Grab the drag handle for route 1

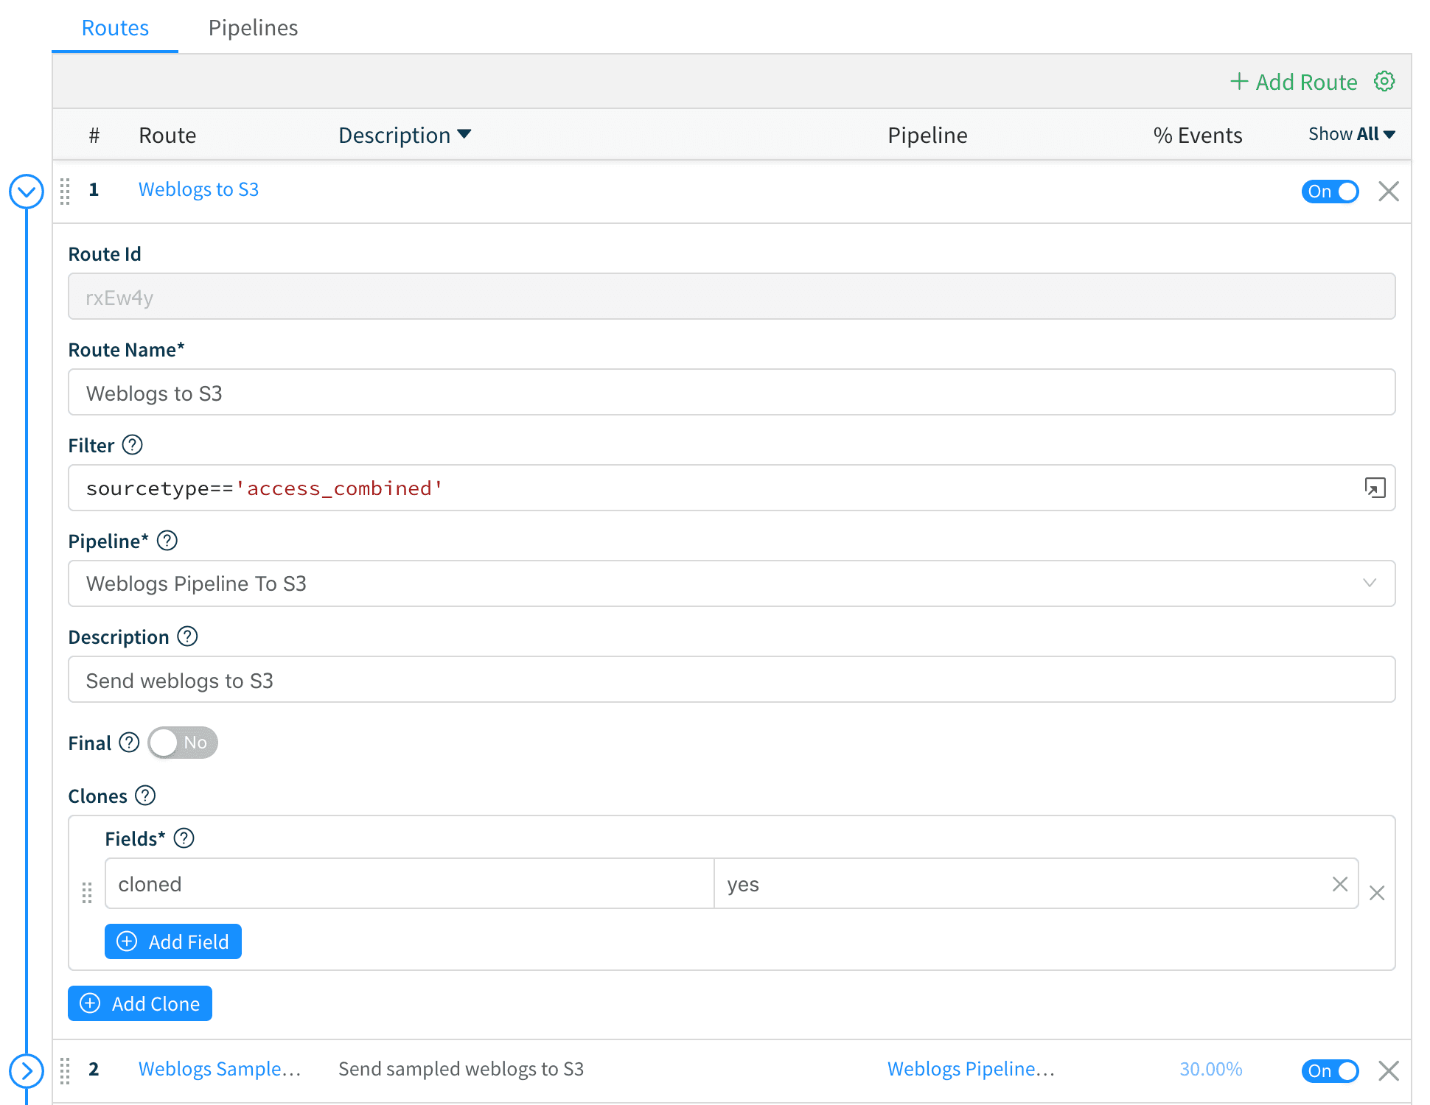(65, 191)
